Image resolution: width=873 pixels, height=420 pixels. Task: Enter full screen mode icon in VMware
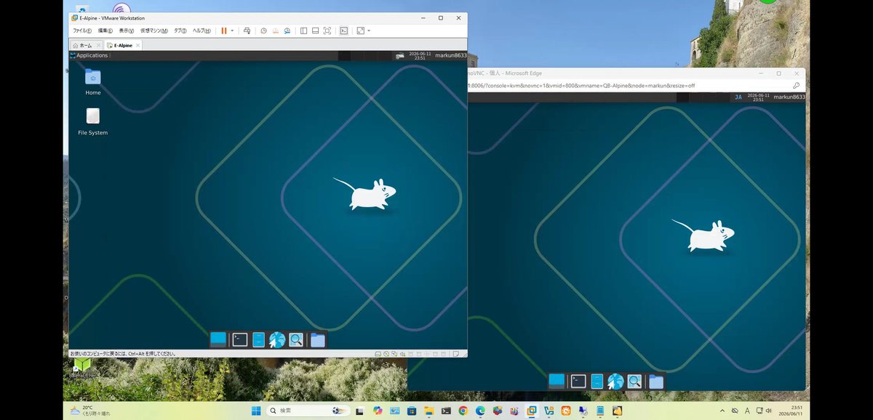pyautogui.click(x=327, y=31)
